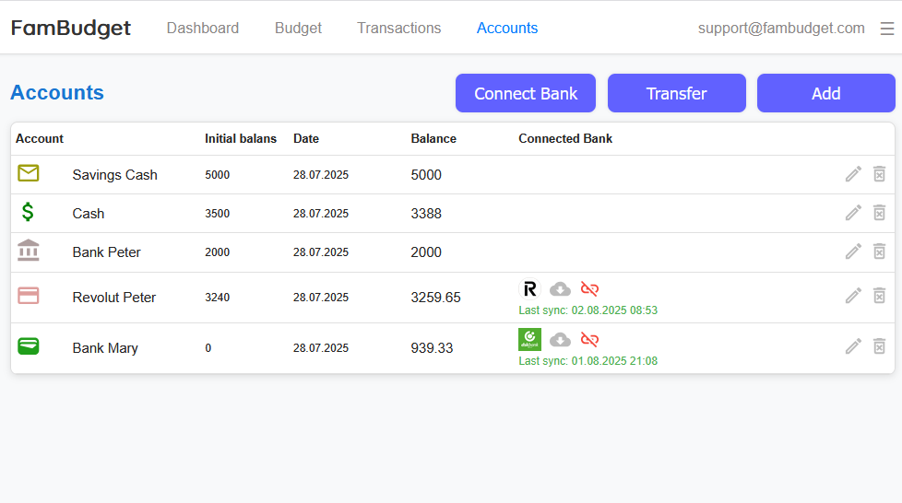Unlink bank connection for Revolut Peter
This screenshot has width=902, height=503.
click(589, 289)
